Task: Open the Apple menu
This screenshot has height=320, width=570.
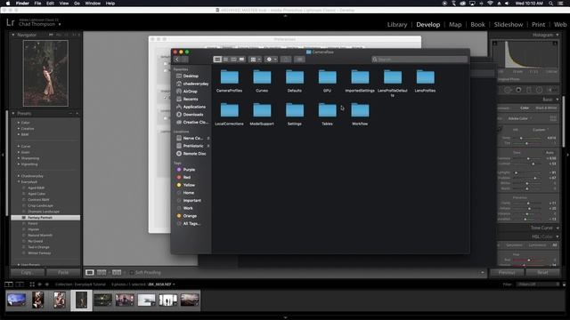Action: tap(8, 4)
